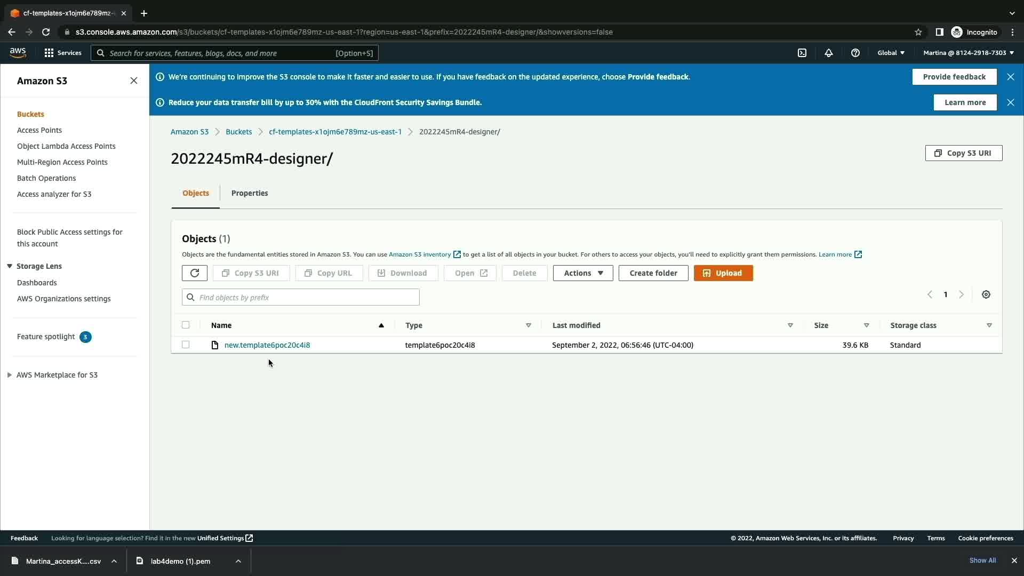Open AWS CloudShell icon in top bar

802,53
